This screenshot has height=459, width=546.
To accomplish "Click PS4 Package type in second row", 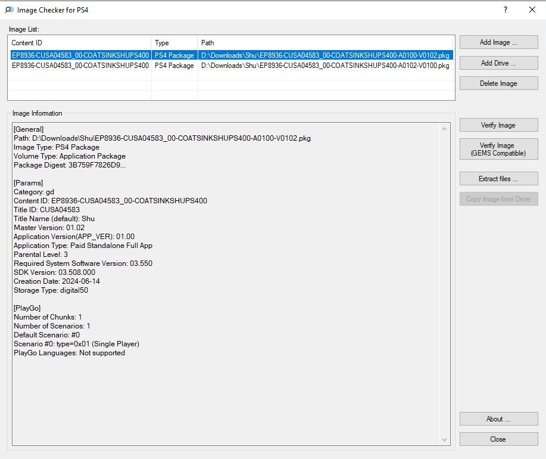I will pyautogui.click(x=174, y=66).
